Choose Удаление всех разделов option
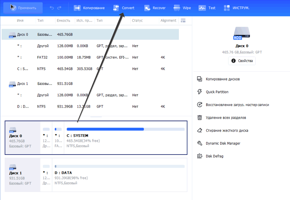 (x=226, y=118)
